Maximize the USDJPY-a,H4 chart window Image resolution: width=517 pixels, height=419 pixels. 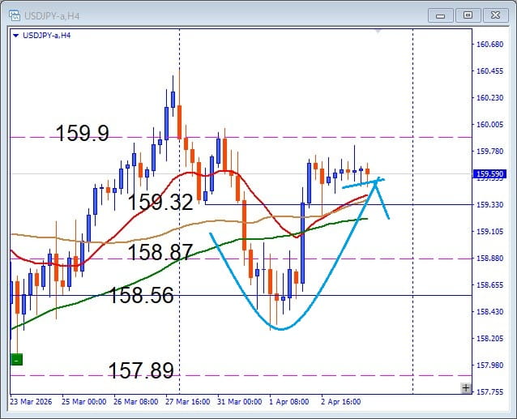pyautogui.click(x=467, y=14)
